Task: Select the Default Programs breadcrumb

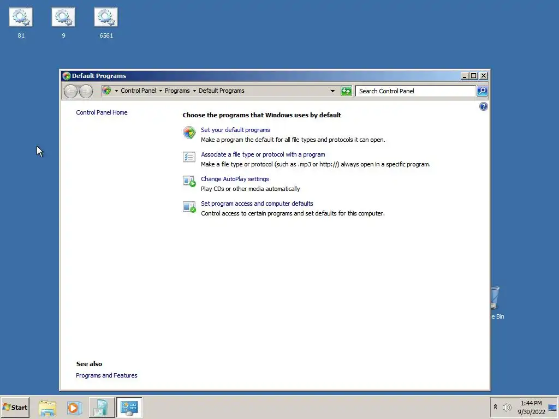Action: [222, 91]
